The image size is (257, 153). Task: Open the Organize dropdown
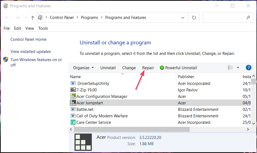(x=83, y=68)
